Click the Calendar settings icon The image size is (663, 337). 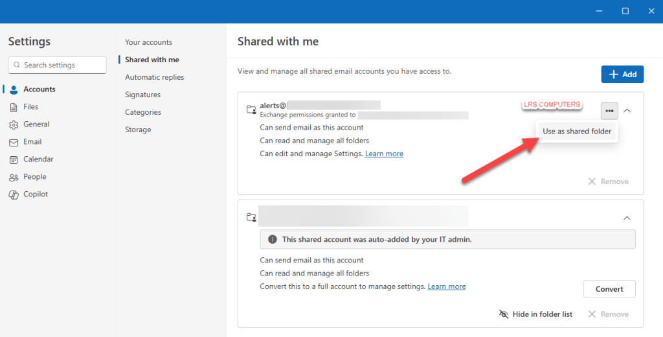(x=14, y=159)
